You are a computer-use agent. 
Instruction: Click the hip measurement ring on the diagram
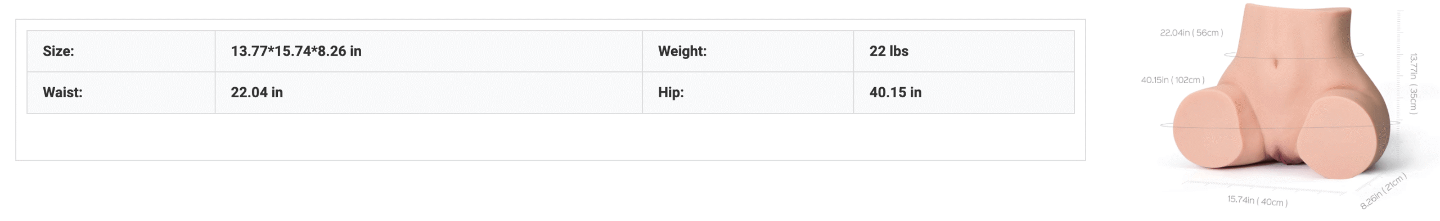1280,125
